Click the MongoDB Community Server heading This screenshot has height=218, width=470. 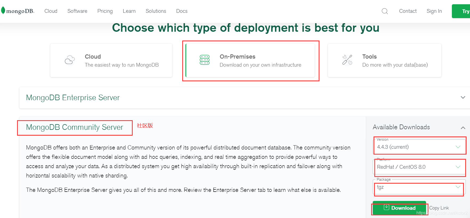tap(75, 127)
